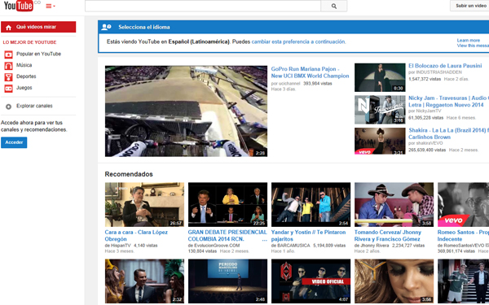Viewport: 489px width, 305px height.
Task: Click the search text field
Action: pos(203,6)
